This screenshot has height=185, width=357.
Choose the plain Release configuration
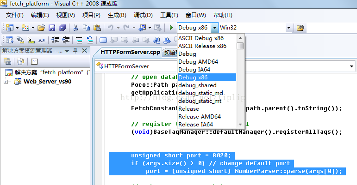pos(207,108)
